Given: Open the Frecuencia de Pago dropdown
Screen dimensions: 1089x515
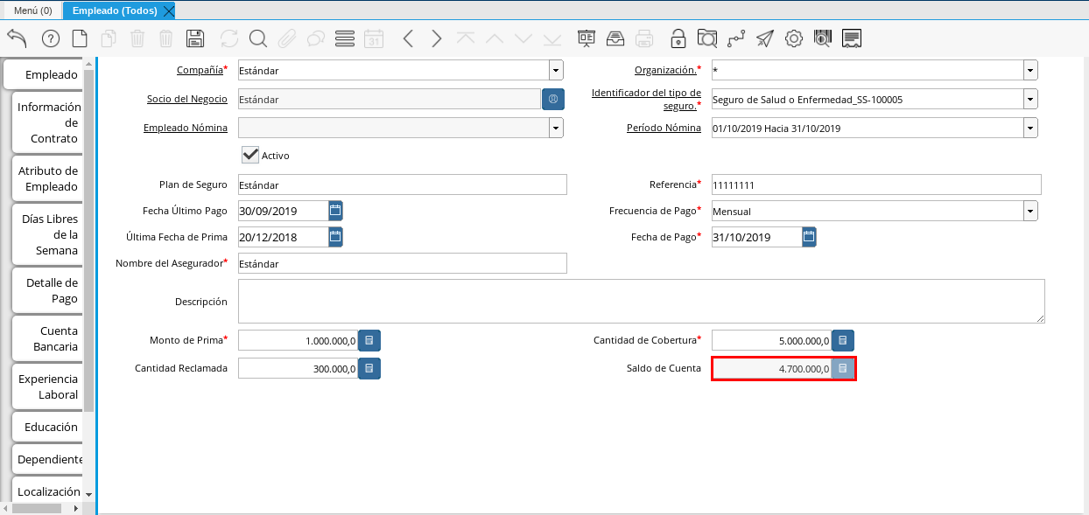Looking at the screenshot, I should [1030, 211].
